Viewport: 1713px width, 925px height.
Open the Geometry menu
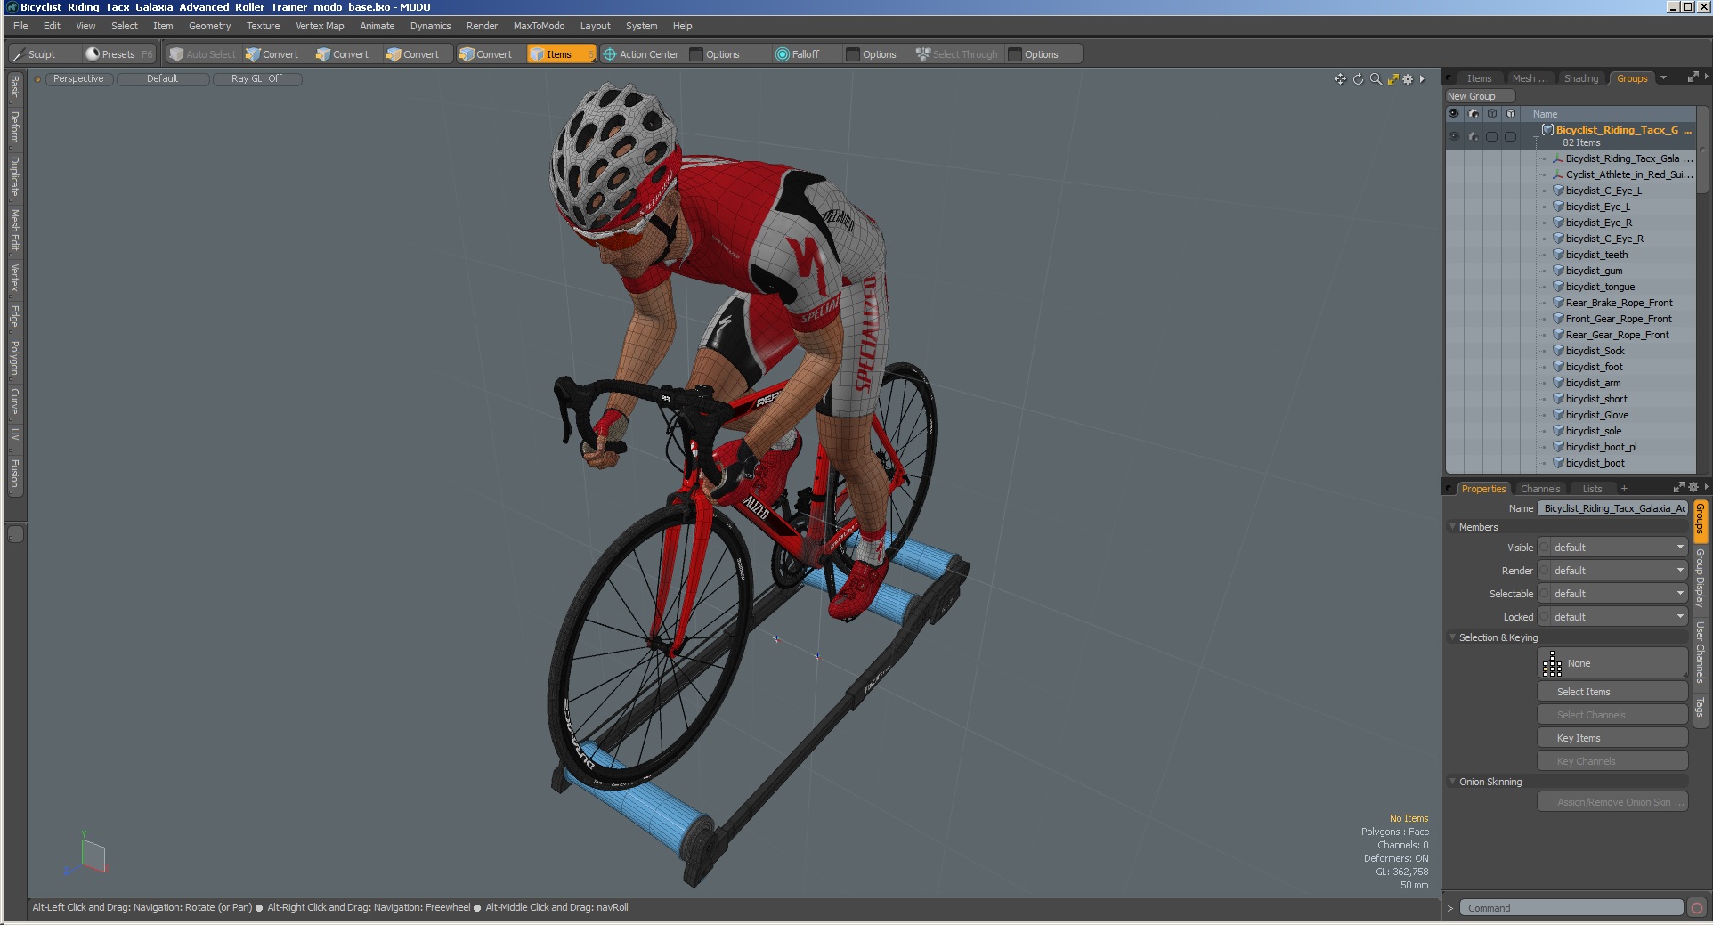(209, 26)
